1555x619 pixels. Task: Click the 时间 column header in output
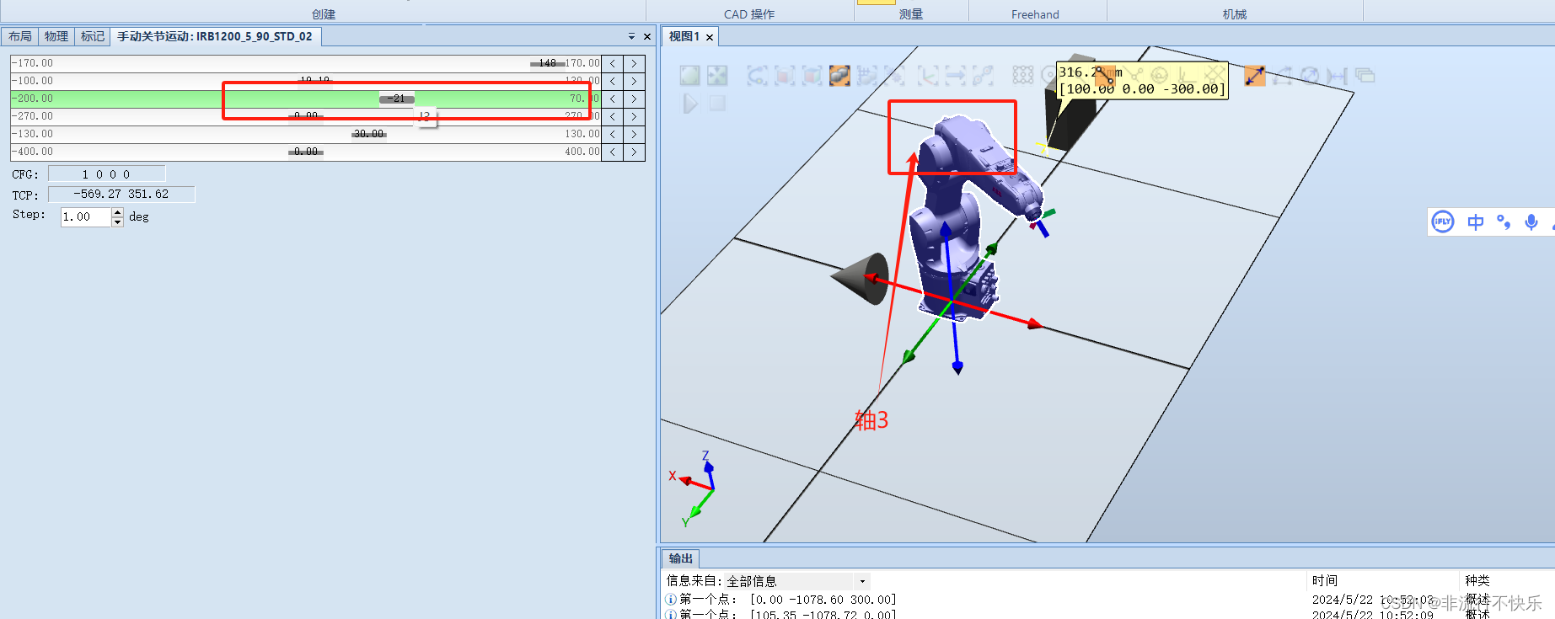(x=1325, y=580)
